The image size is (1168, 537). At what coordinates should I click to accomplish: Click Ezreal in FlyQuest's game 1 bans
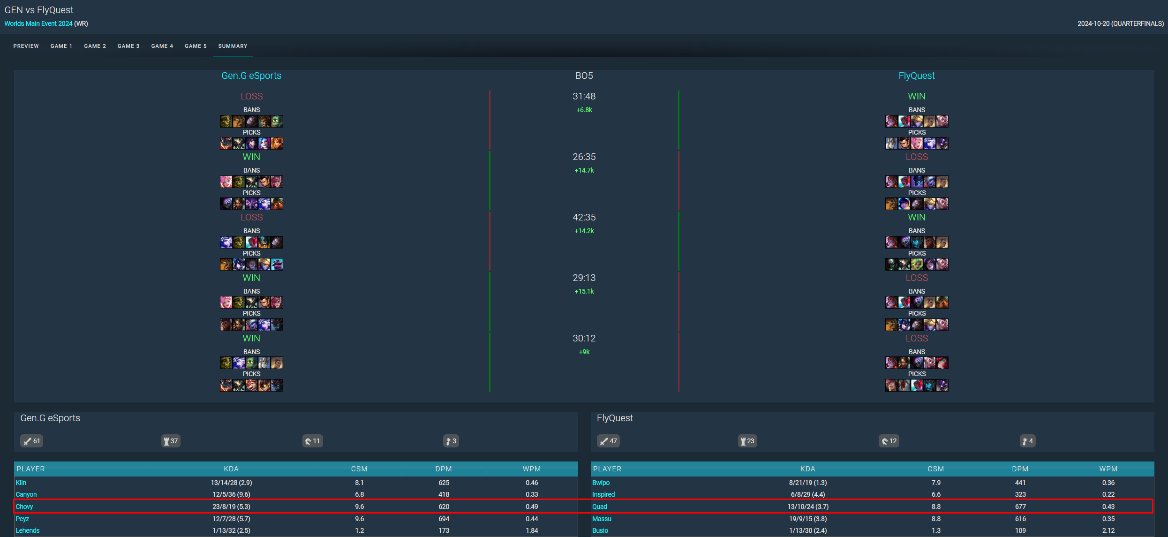[917, 121]
